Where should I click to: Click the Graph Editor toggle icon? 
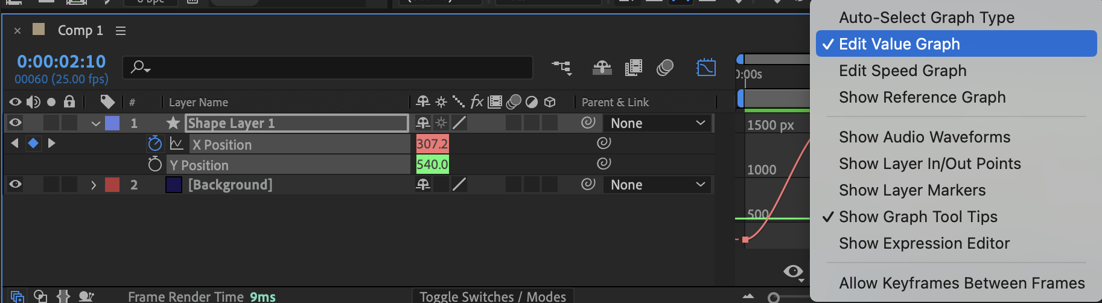[705, 67]
